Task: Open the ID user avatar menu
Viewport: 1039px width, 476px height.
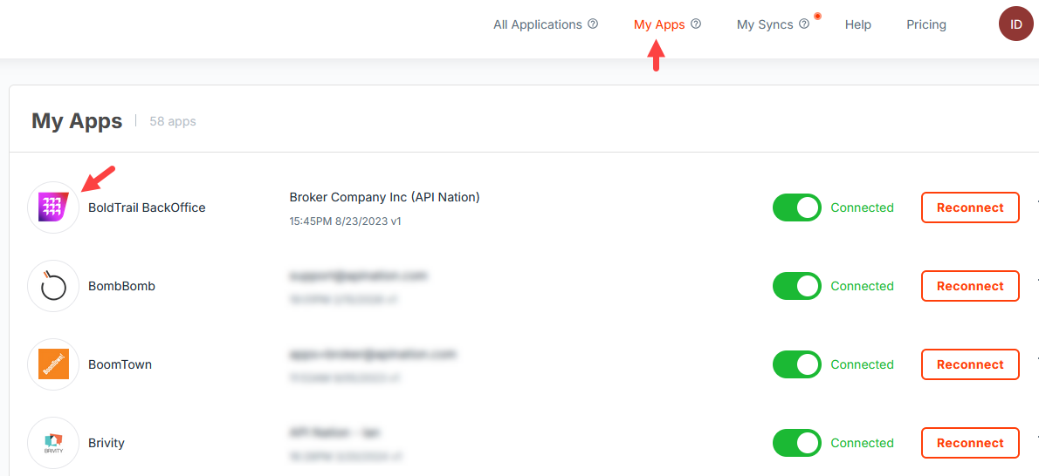Action: pos(1015,24)
